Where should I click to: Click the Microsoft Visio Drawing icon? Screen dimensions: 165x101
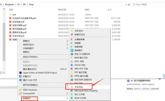click(x=72, y=91)
